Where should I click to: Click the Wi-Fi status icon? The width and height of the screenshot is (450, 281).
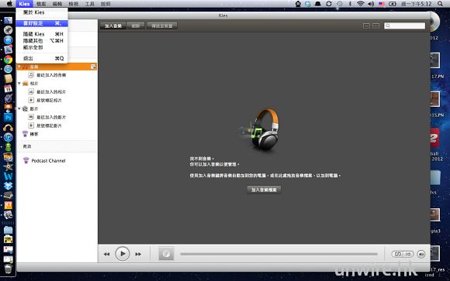click(x=361, y=4)
